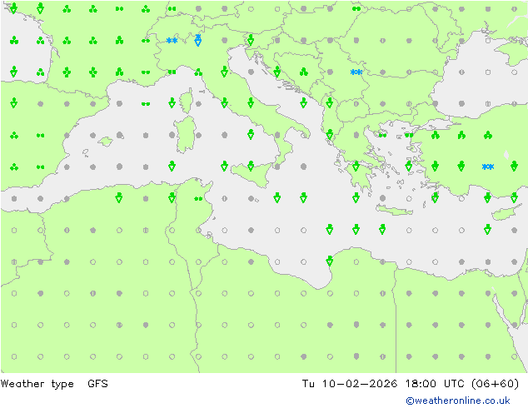The image size is (528, 408).
Task: Click the "Tu 10-02-2026" date text
Action: pos(350,384)
